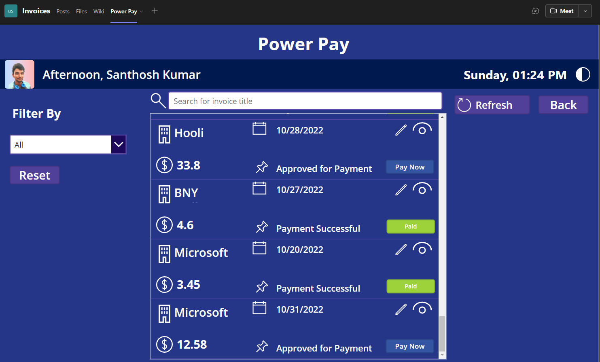Go back with the Back button
This screenshot has height=362, width=600.
(563, 105)
